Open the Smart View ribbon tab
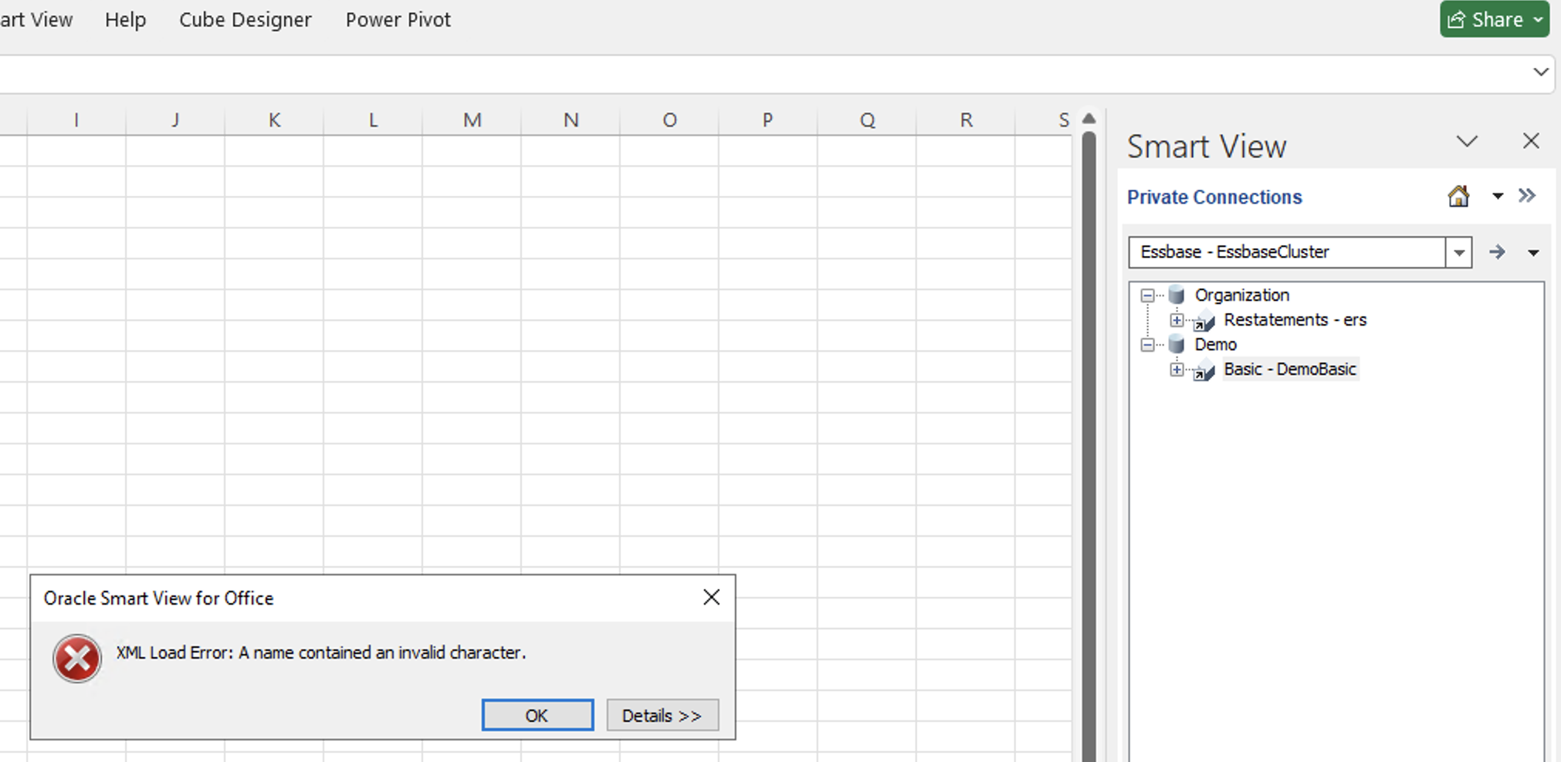The image size is (1561, 762). tap(36, 20)
